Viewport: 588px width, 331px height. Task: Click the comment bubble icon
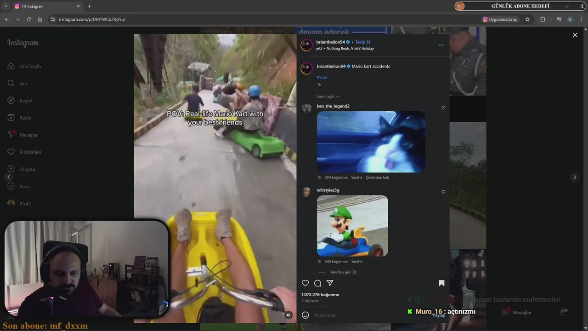tap(317, 283)
